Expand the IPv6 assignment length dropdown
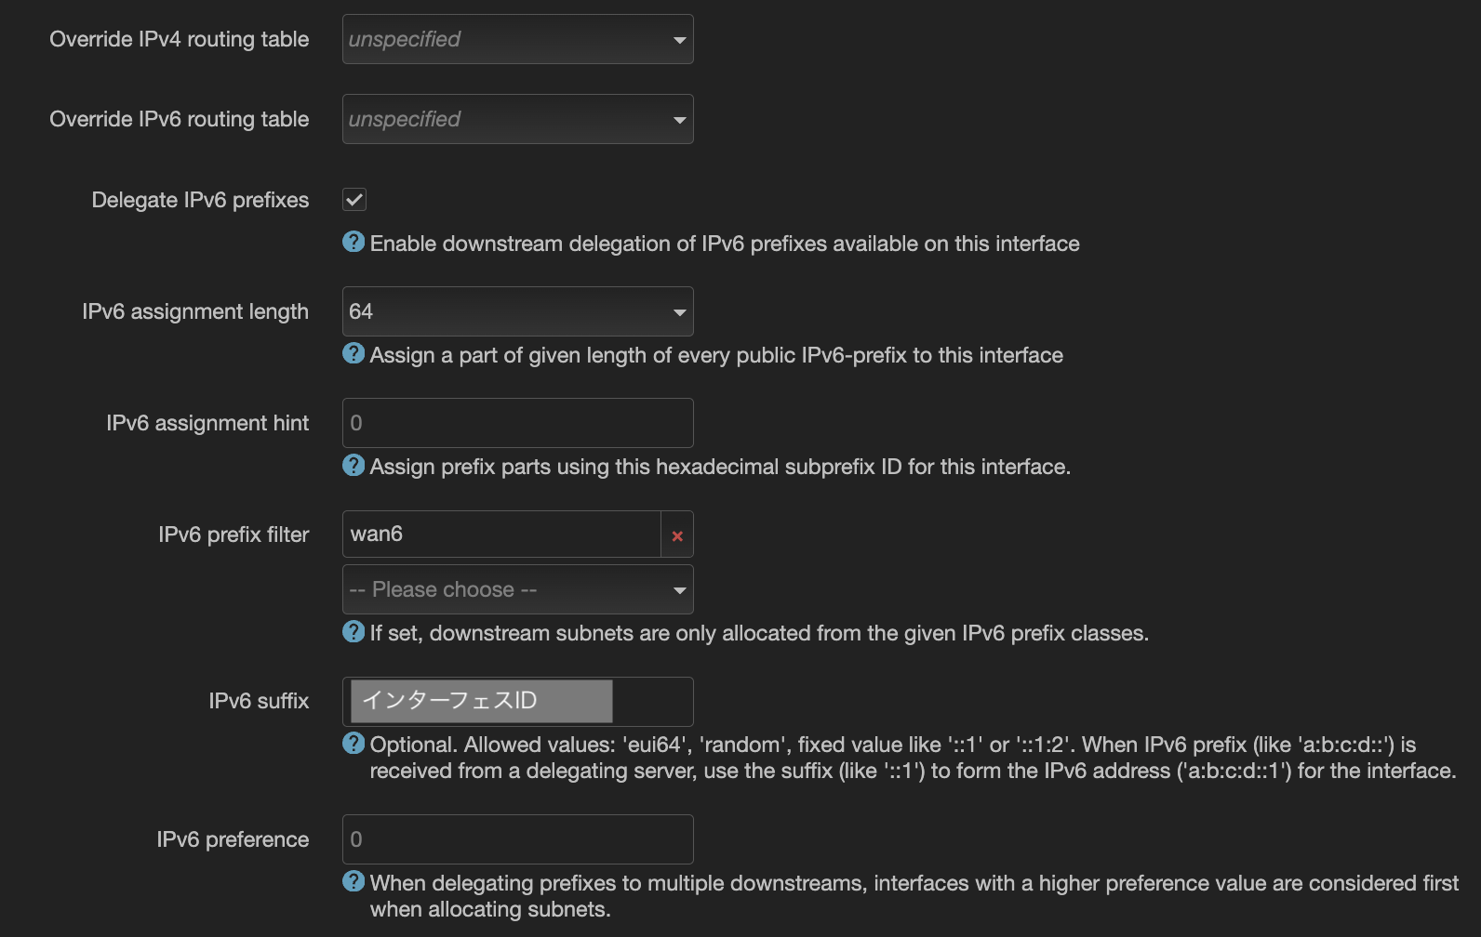Viewport: 1481px width, 937px height. [517, 311]
